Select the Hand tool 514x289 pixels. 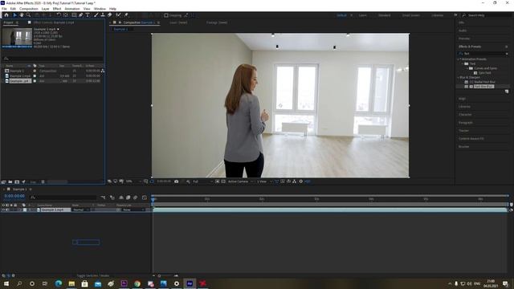pyautogui.click(x=22, y=15)
